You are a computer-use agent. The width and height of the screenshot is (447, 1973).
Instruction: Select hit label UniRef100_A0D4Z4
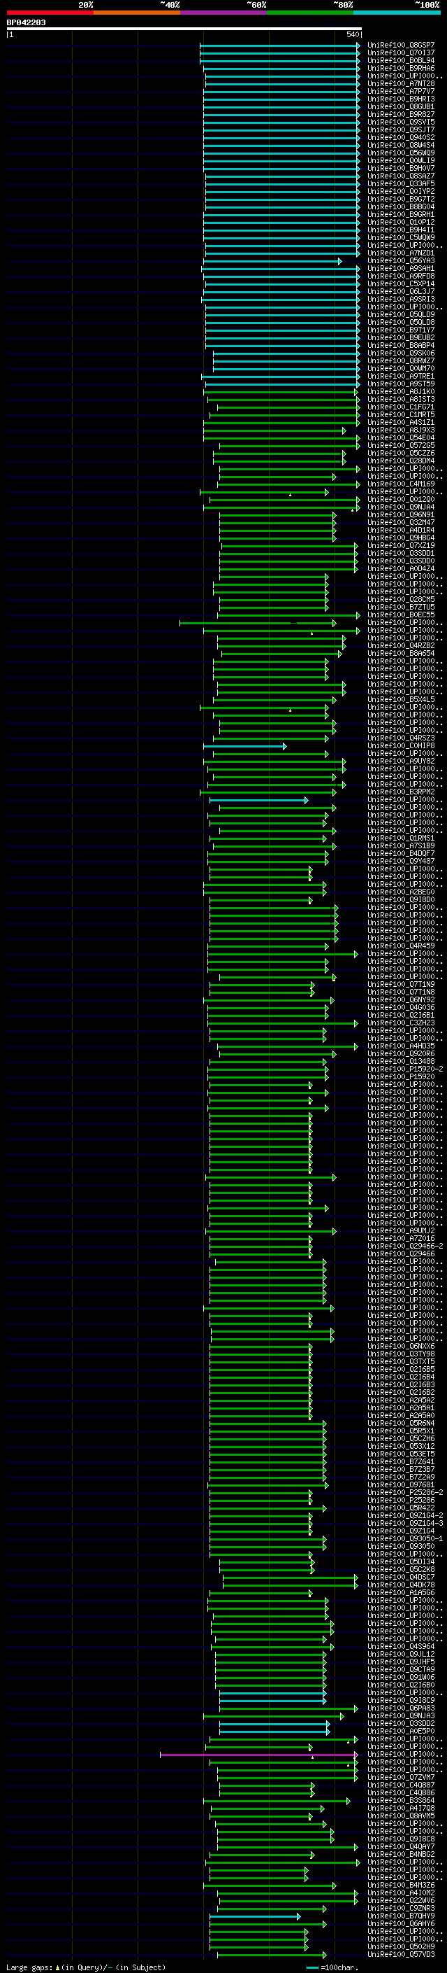tap(401, 568)
